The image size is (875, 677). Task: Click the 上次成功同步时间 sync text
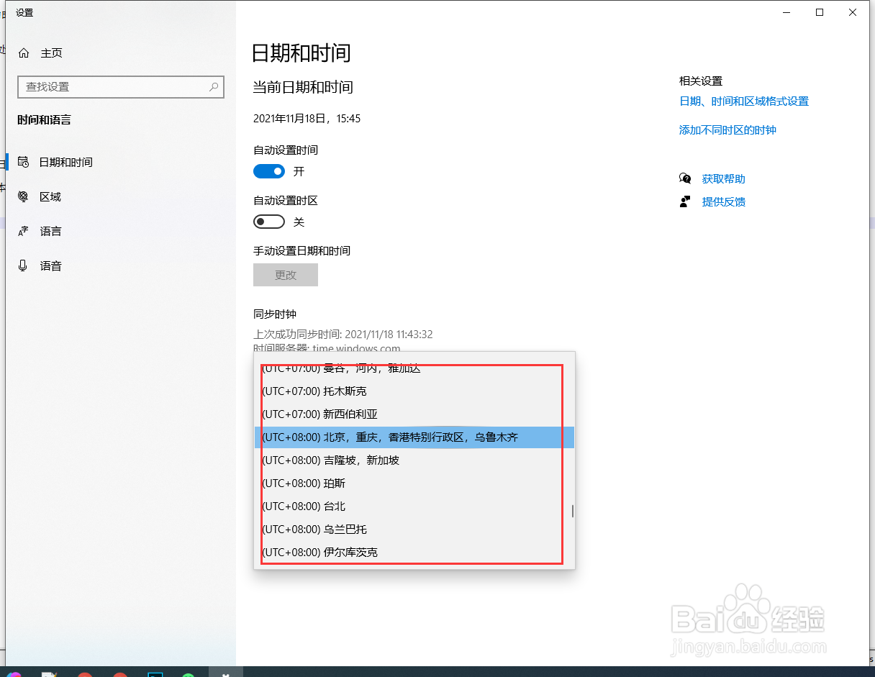tap(343, 335)
